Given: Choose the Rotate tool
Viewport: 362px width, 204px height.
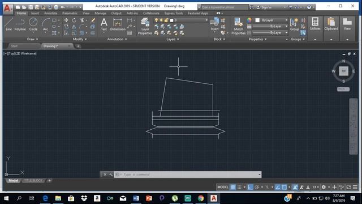Looking at the screenshot, I should coord(74,20).
